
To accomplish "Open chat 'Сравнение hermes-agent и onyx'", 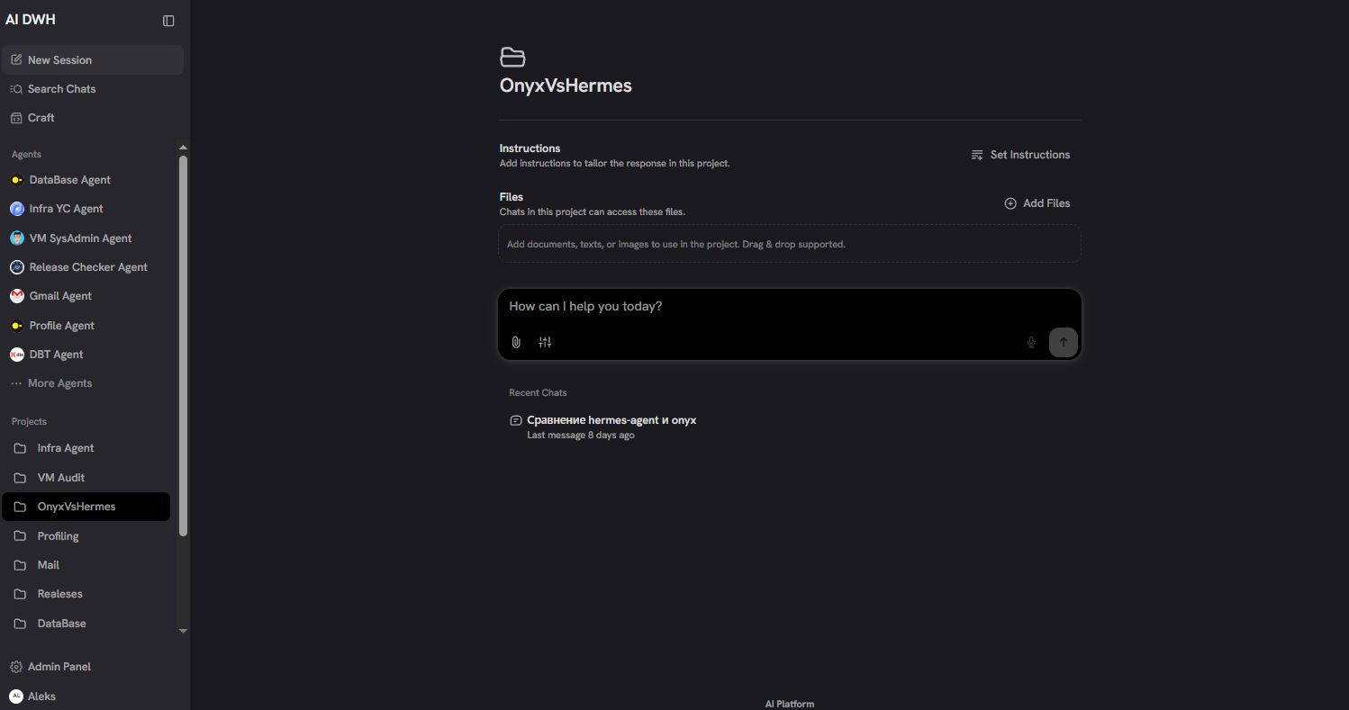I will tap(790, 427).
